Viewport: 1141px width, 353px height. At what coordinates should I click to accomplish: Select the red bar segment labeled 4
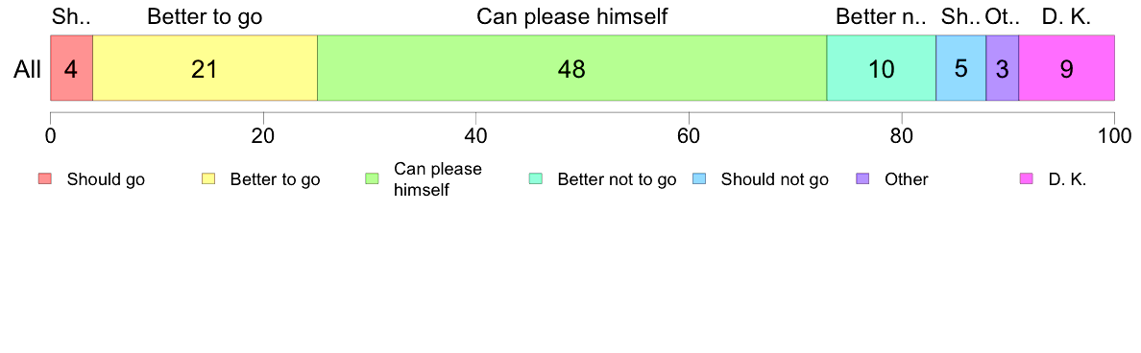pyautogui.click(x=71, y=67)
